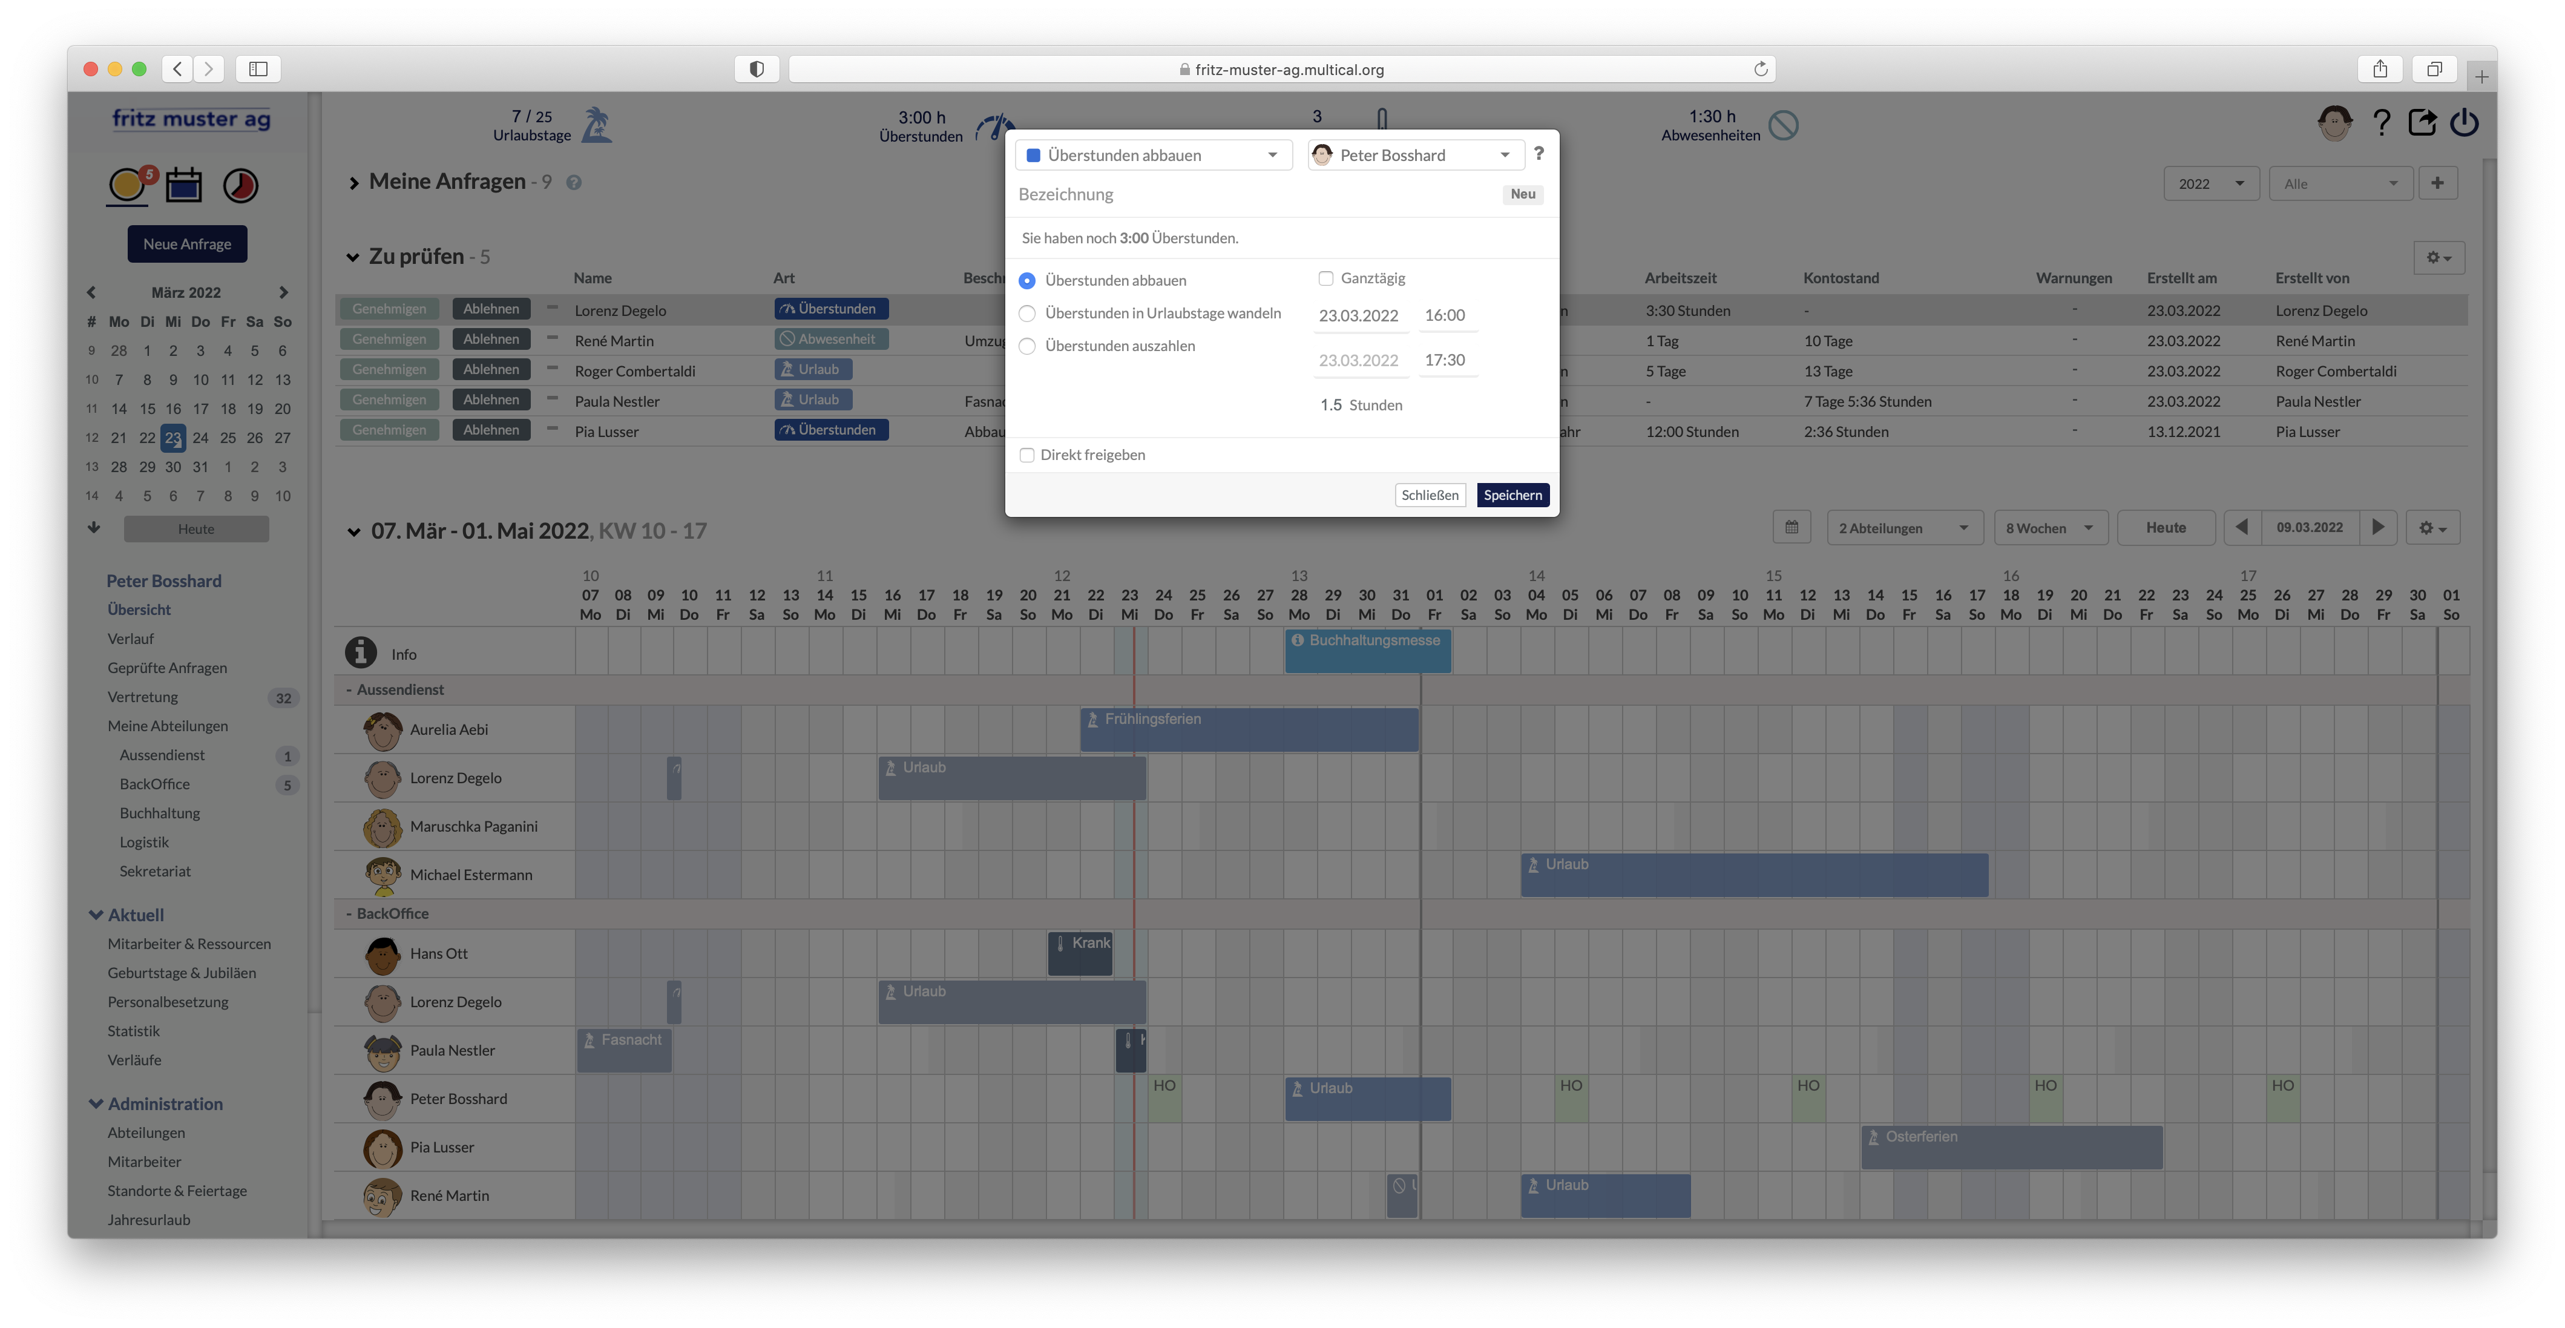Open the 2 Abteilungen dropdown
This screenshot has height=1328, width=2565.
1904,528
